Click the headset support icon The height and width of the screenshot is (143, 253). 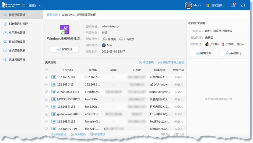(243, 5)
